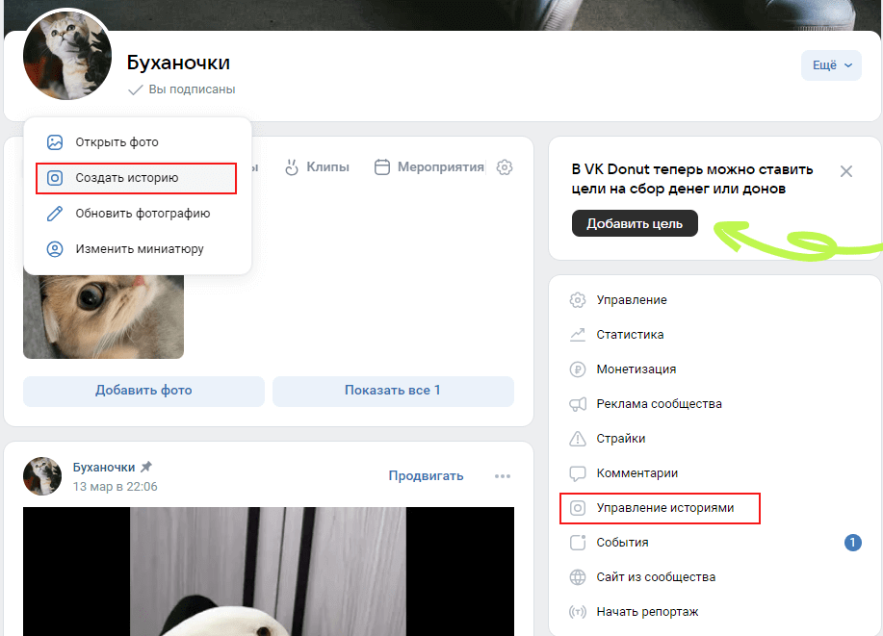Click the Управление историями icon
Screen dimensions: 883x636
click(577, 508)
